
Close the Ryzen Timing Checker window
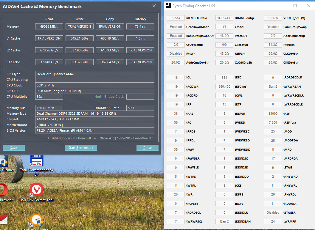click(x=308, y=6)
